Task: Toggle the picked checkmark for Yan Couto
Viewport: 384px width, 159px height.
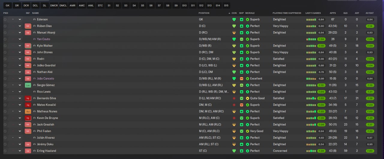Action: tap(5, 39)
